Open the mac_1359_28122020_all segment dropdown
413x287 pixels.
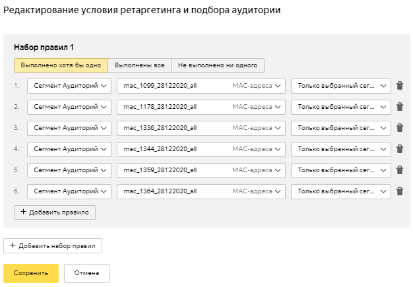click(x=201, y=170)
